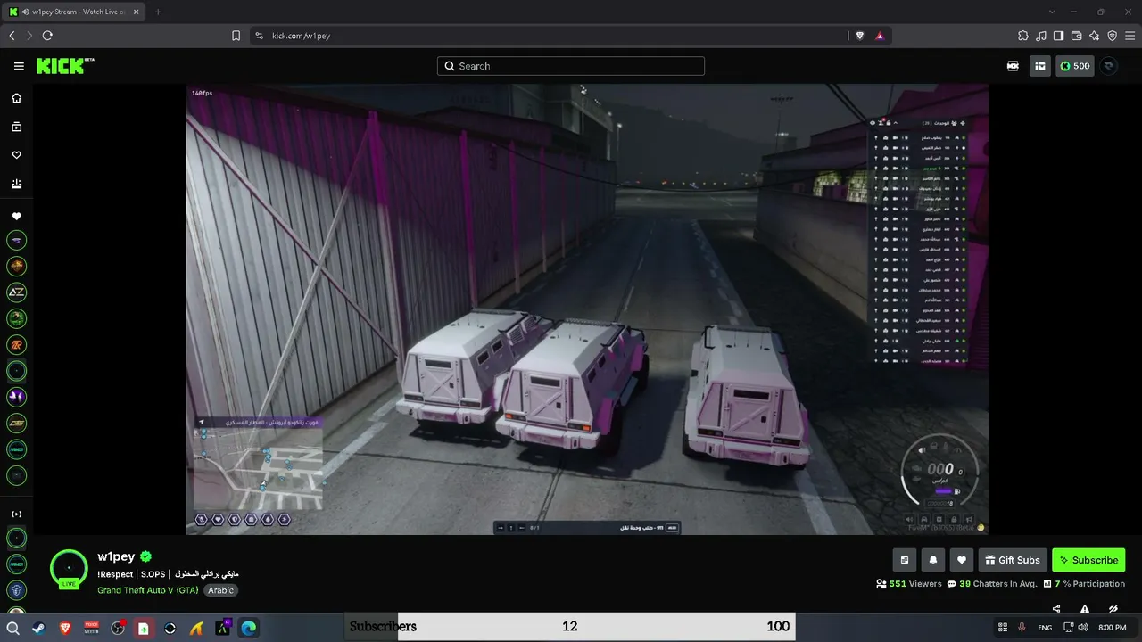1142x642 pixels.
Task: Go back in the browser
Action: click(12, 36)
